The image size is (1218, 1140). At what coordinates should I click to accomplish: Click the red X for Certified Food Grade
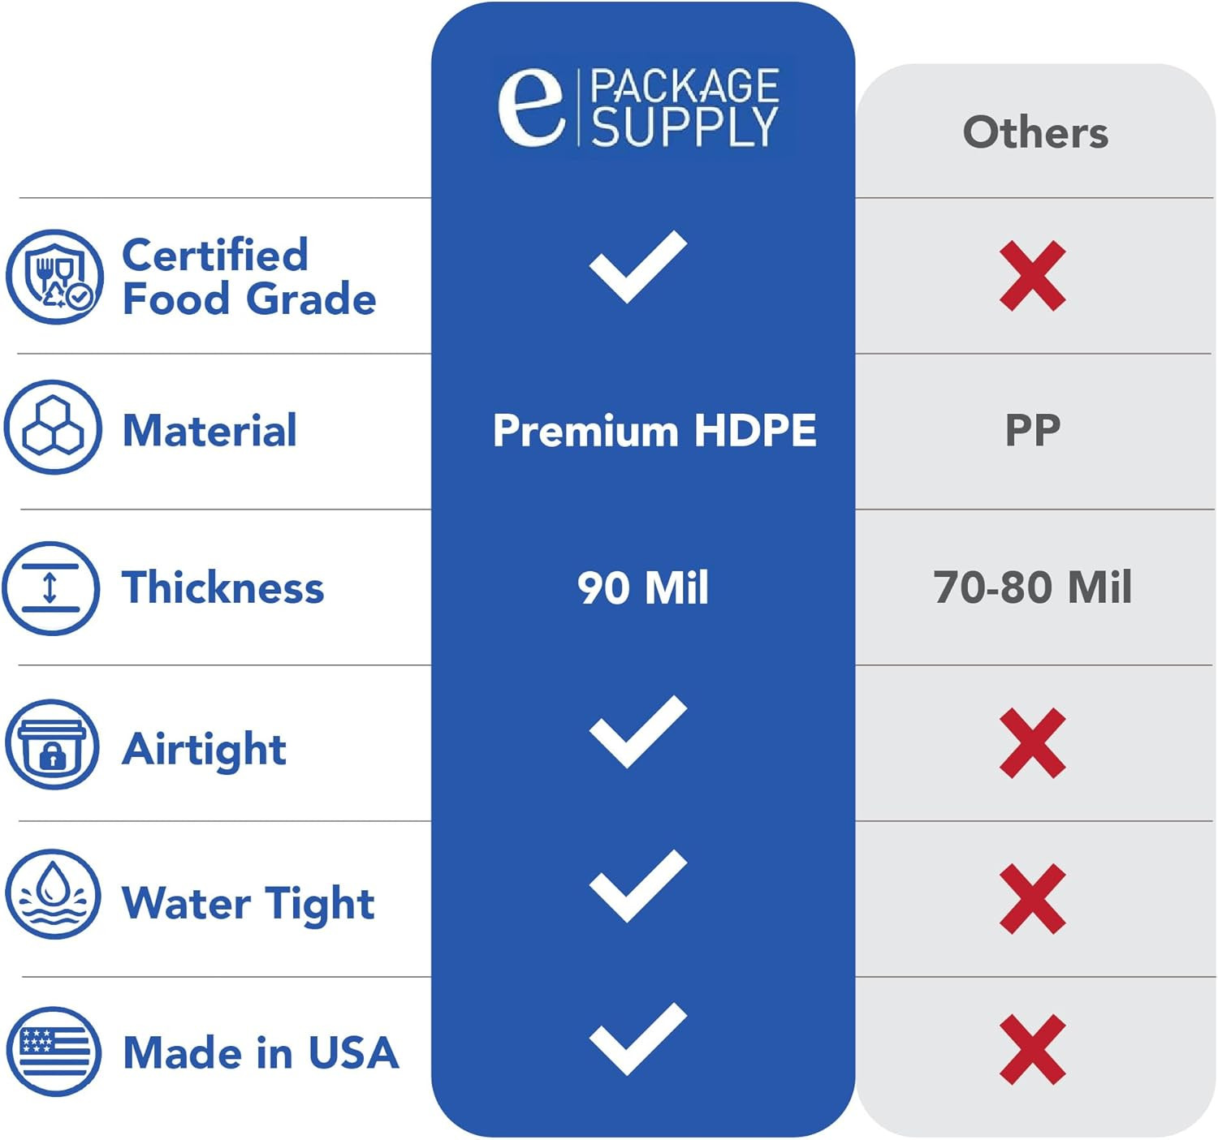click(x=1032, y=276)
